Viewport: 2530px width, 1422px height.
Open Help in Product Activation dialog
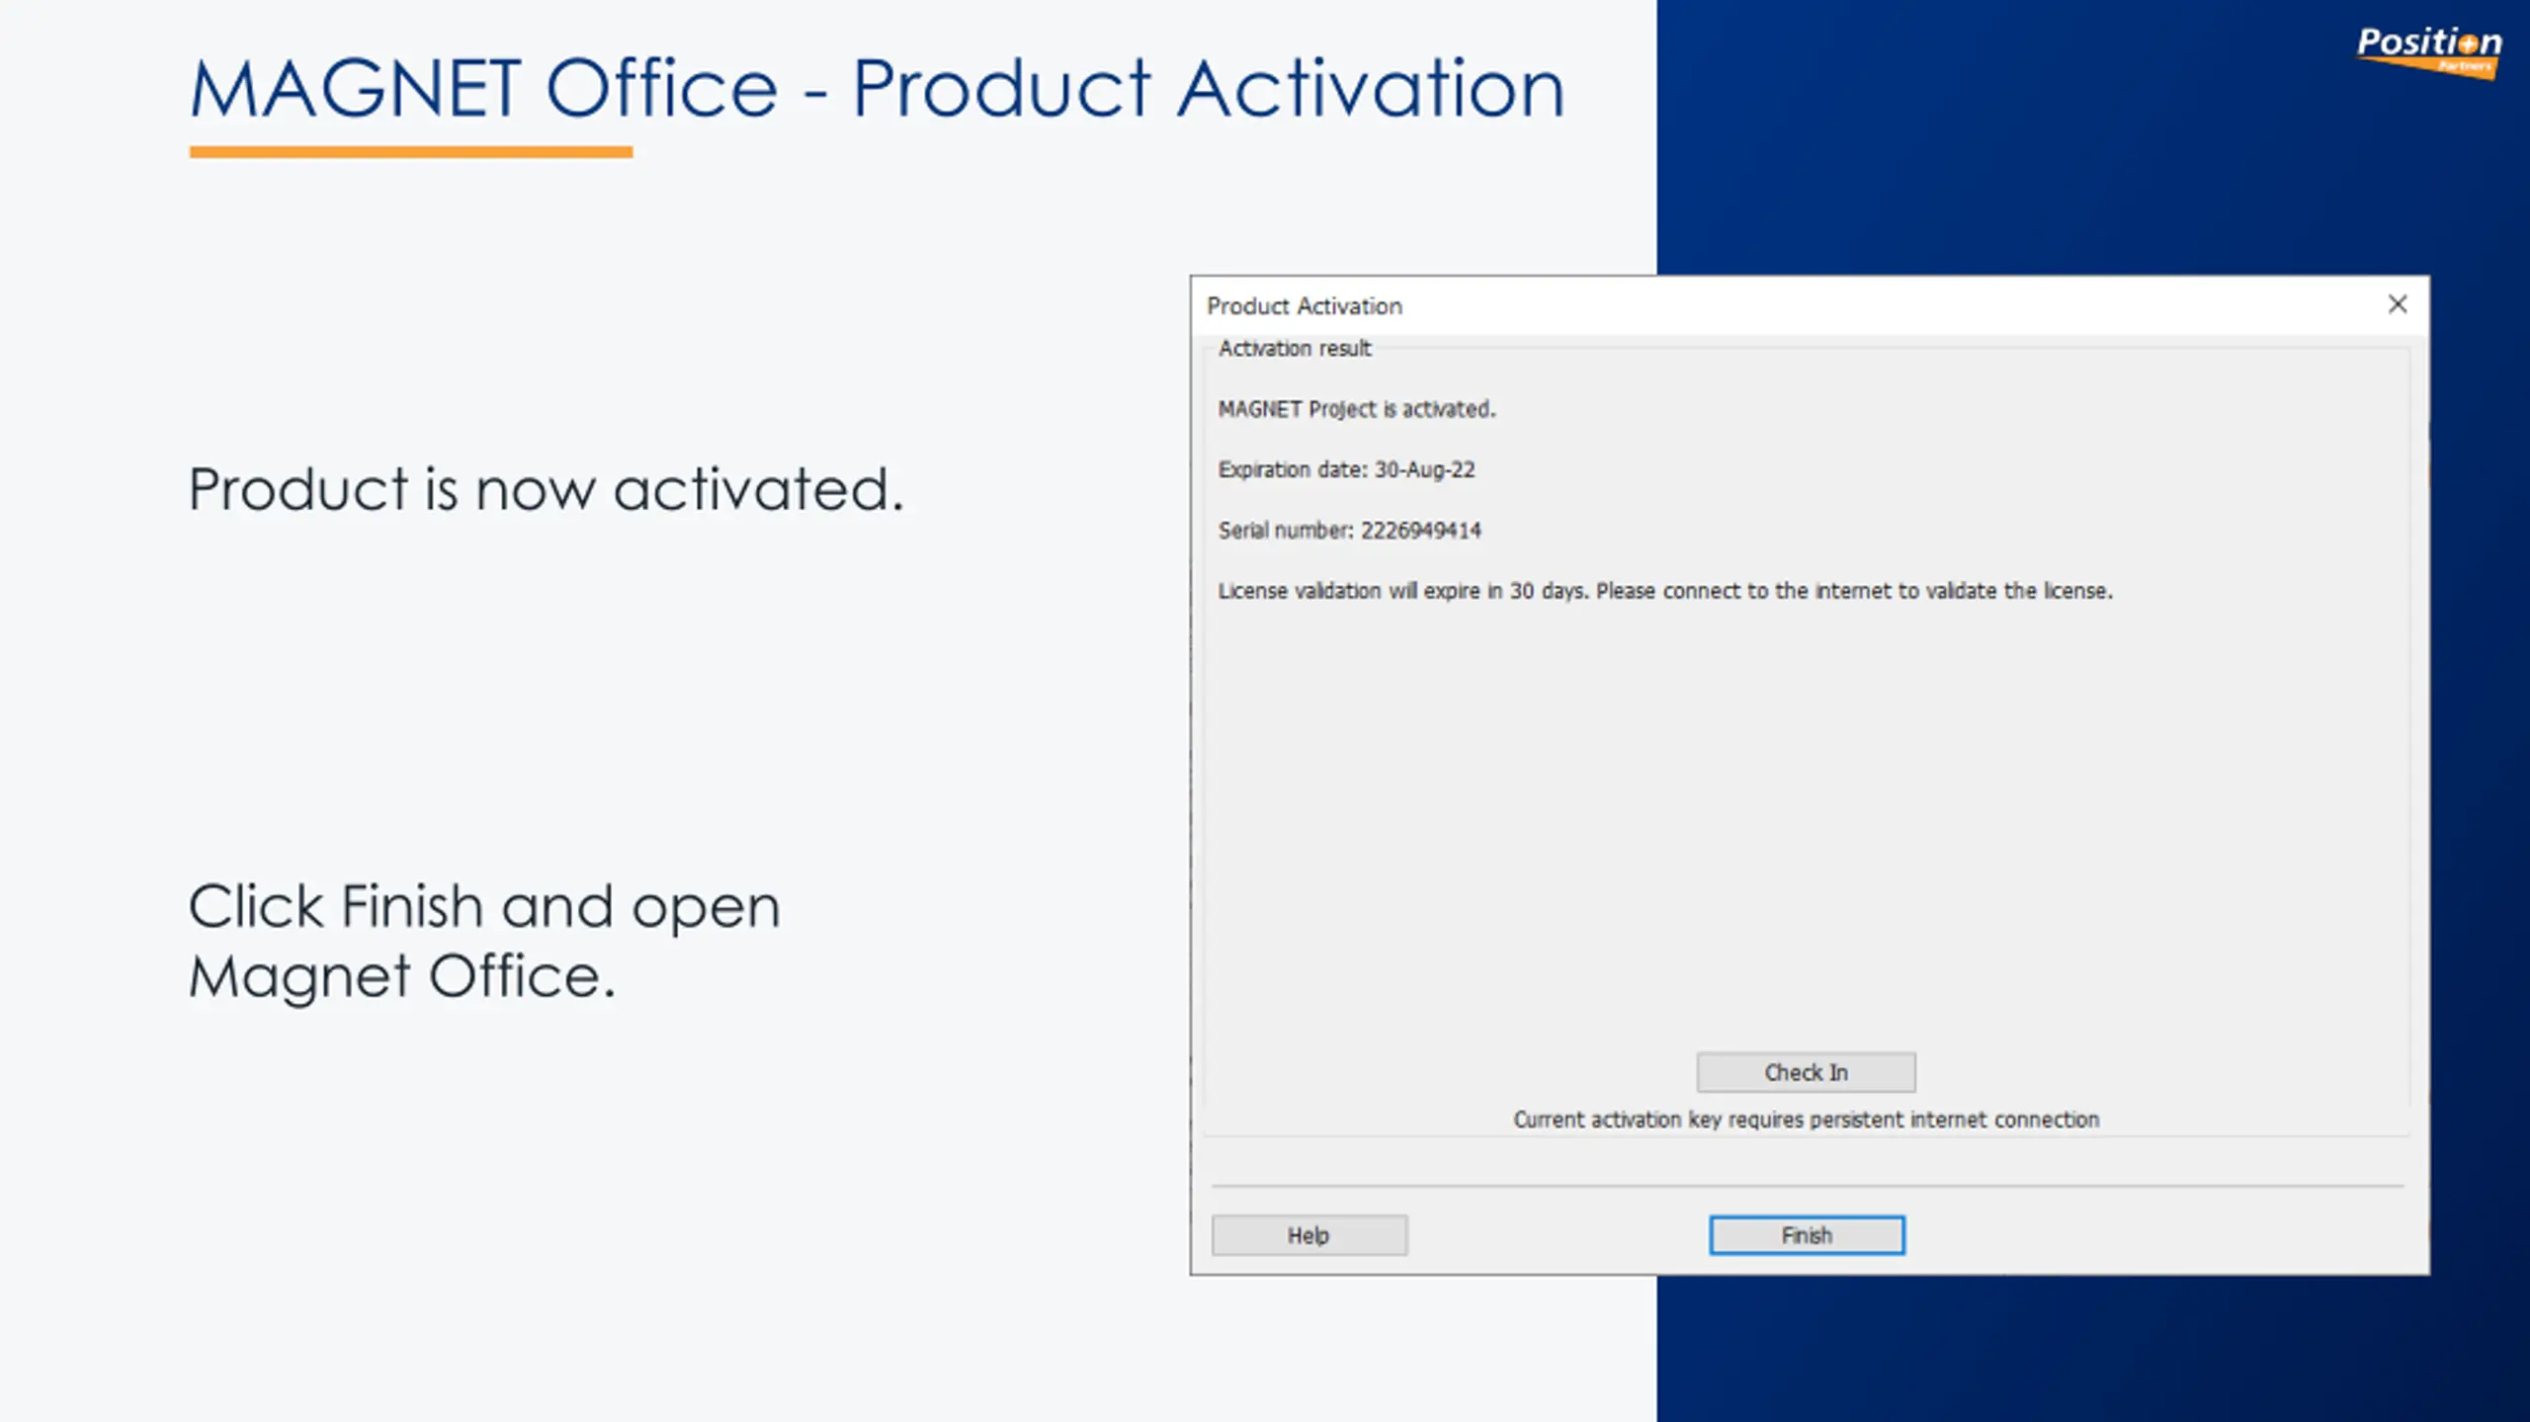(1309, 1235)
